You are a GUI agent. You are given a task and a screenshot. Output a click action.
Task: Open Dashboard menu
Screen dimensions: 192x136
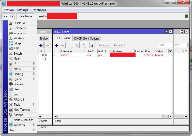(x=39, y=10)
